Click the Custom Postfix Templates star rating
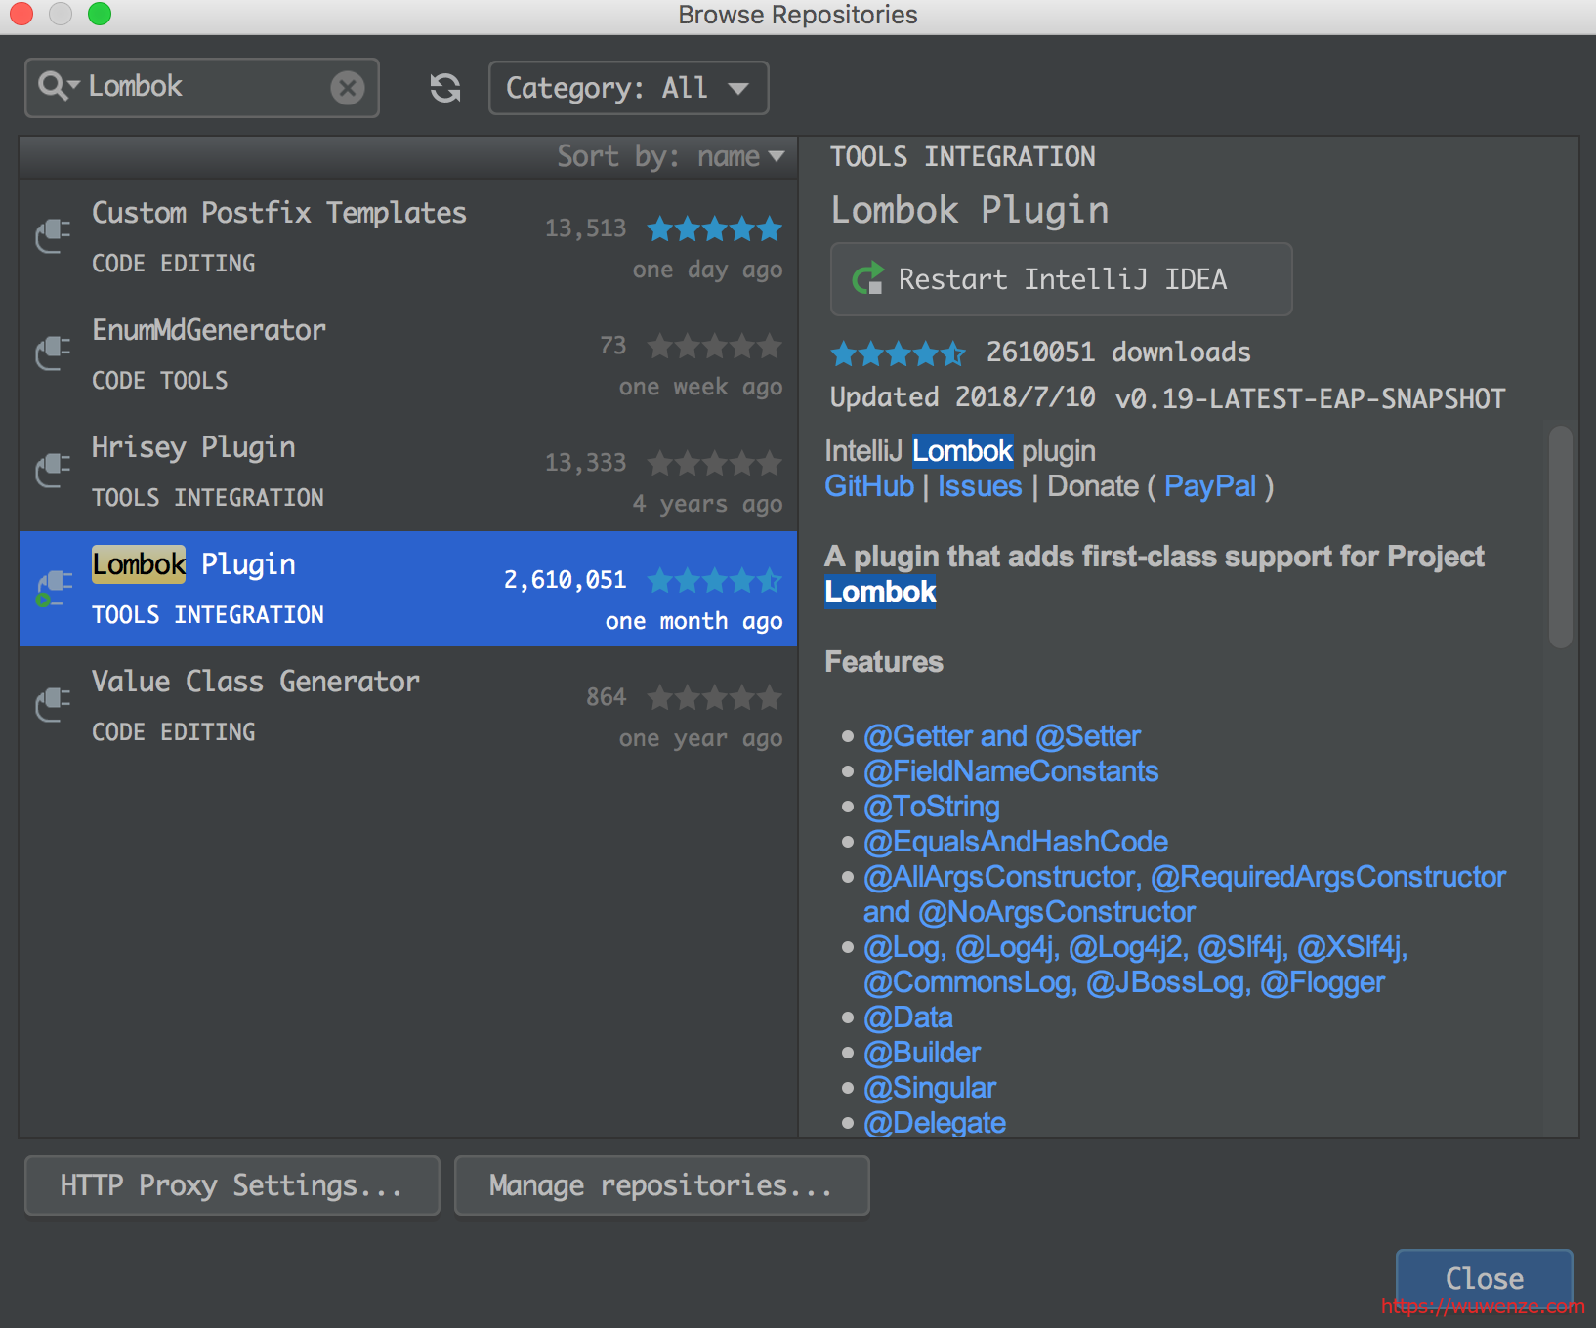This screenshot has height=1328, width=1596. pyautogui.click(x=715, y=228)
